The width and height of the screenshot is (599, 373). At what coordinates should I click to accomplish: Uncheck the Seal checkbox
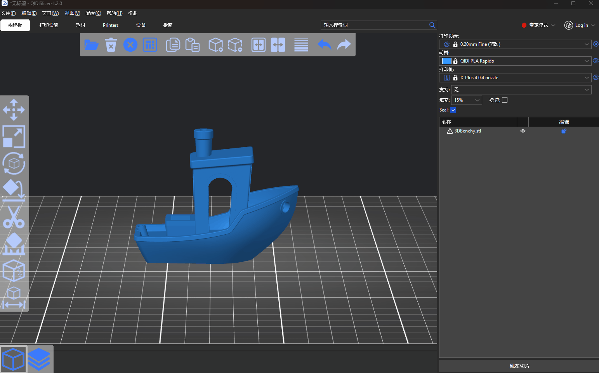[453, 110]
